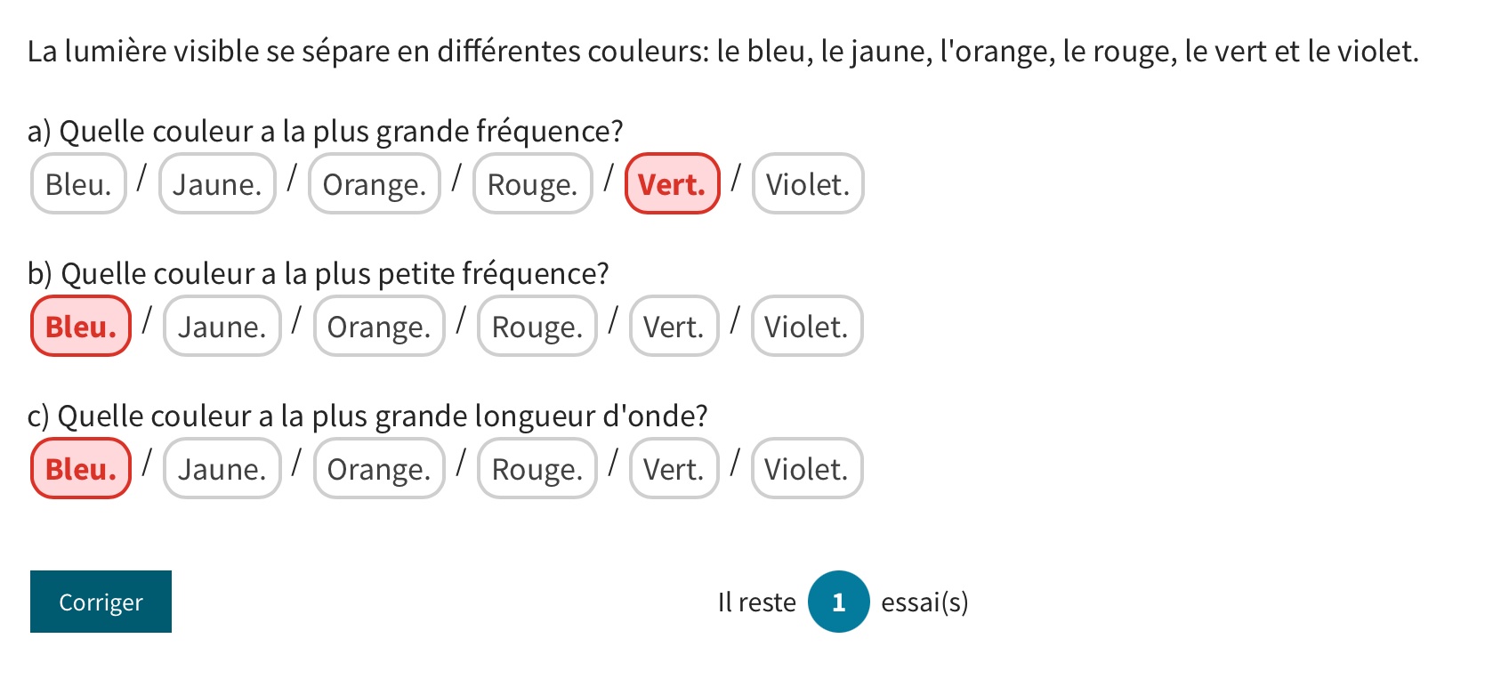Pick Jaune for question a
The height and width of the screenshot is (679, 1501).
pos(217,184)
